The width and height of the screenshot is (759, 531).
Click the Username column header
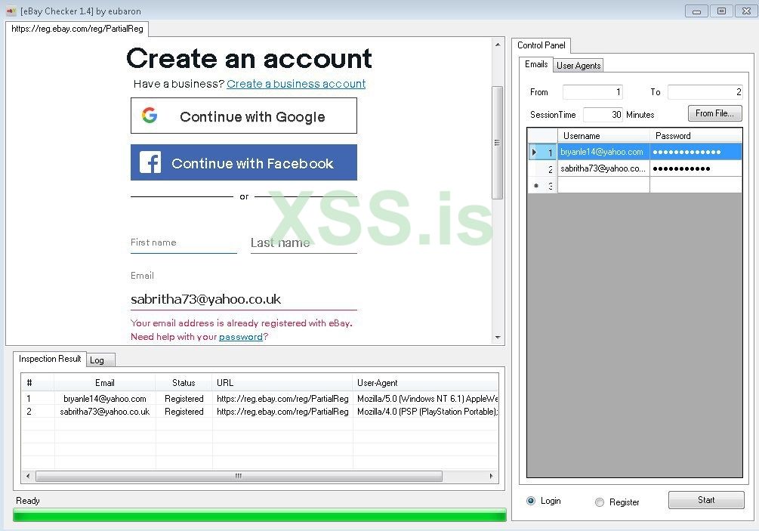[603, 135]
